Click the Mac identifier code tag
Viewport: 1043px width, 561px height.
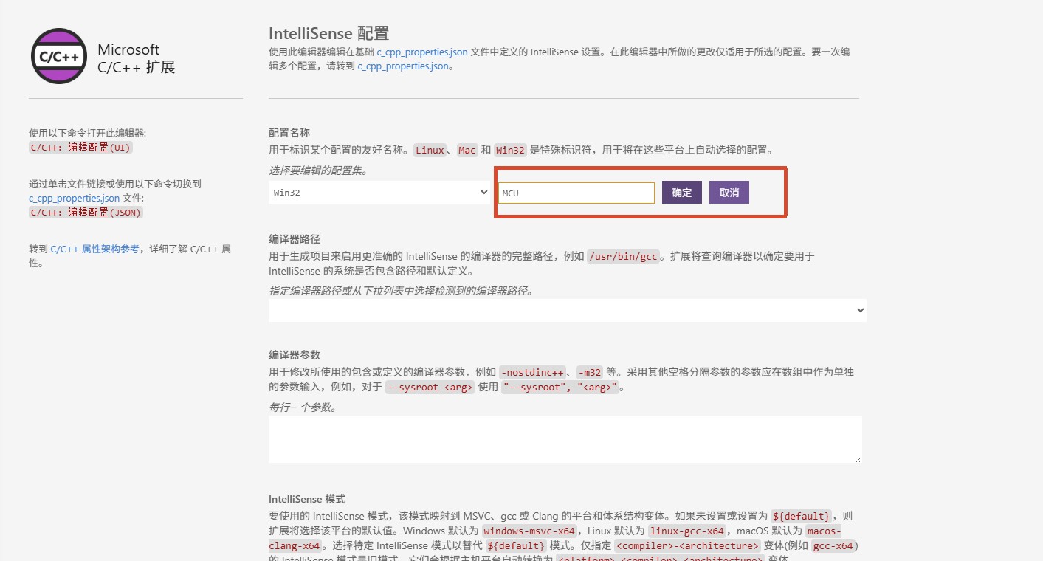pyautogui.click(x=467, y=150)
